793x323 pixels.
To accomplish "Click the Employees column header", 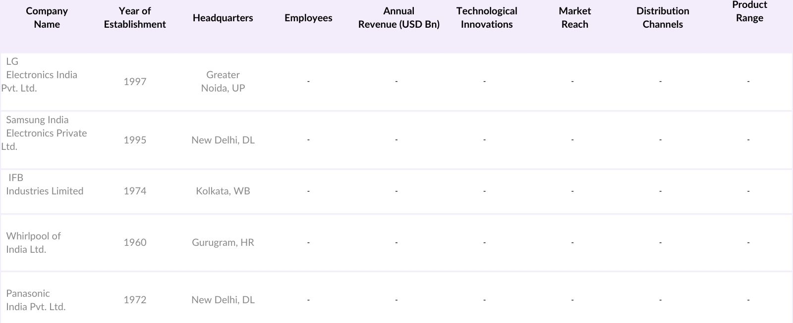I will (308, 18).
